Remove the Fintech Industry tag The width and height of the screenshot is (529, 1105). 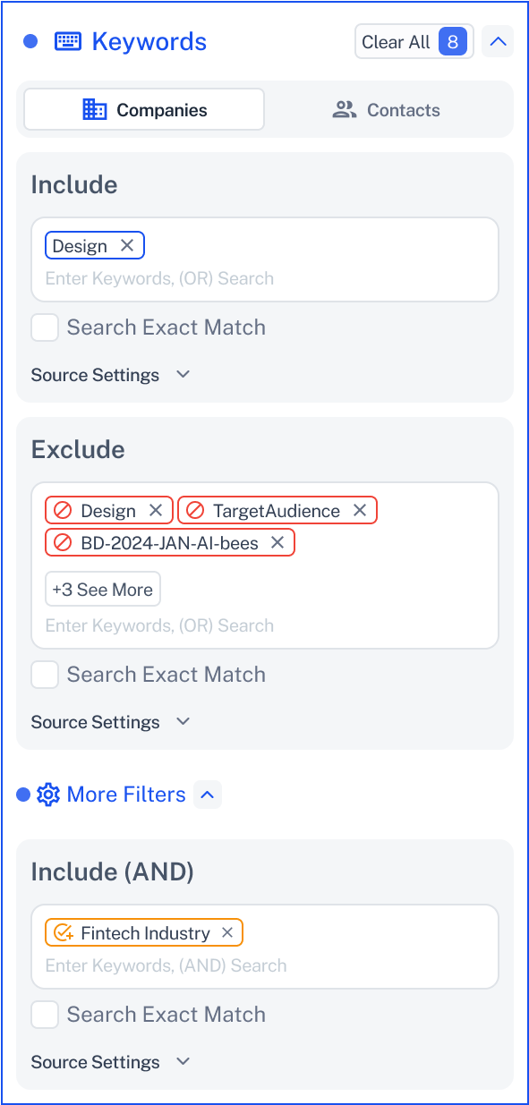click(227, 932)
